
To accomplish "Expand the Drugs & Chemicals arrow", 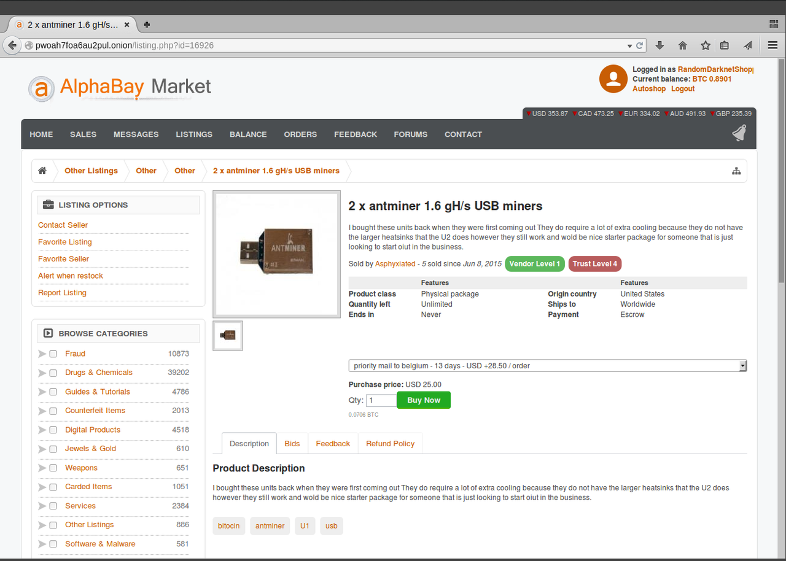I will (x=42, y=373).
